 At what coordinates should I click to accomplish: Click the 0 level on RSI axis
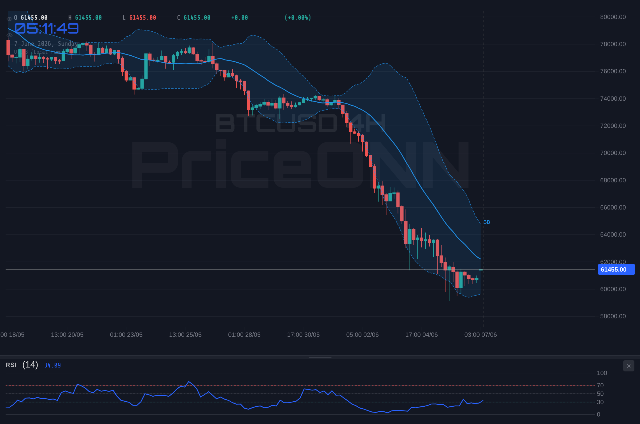[x=599, y=414]
